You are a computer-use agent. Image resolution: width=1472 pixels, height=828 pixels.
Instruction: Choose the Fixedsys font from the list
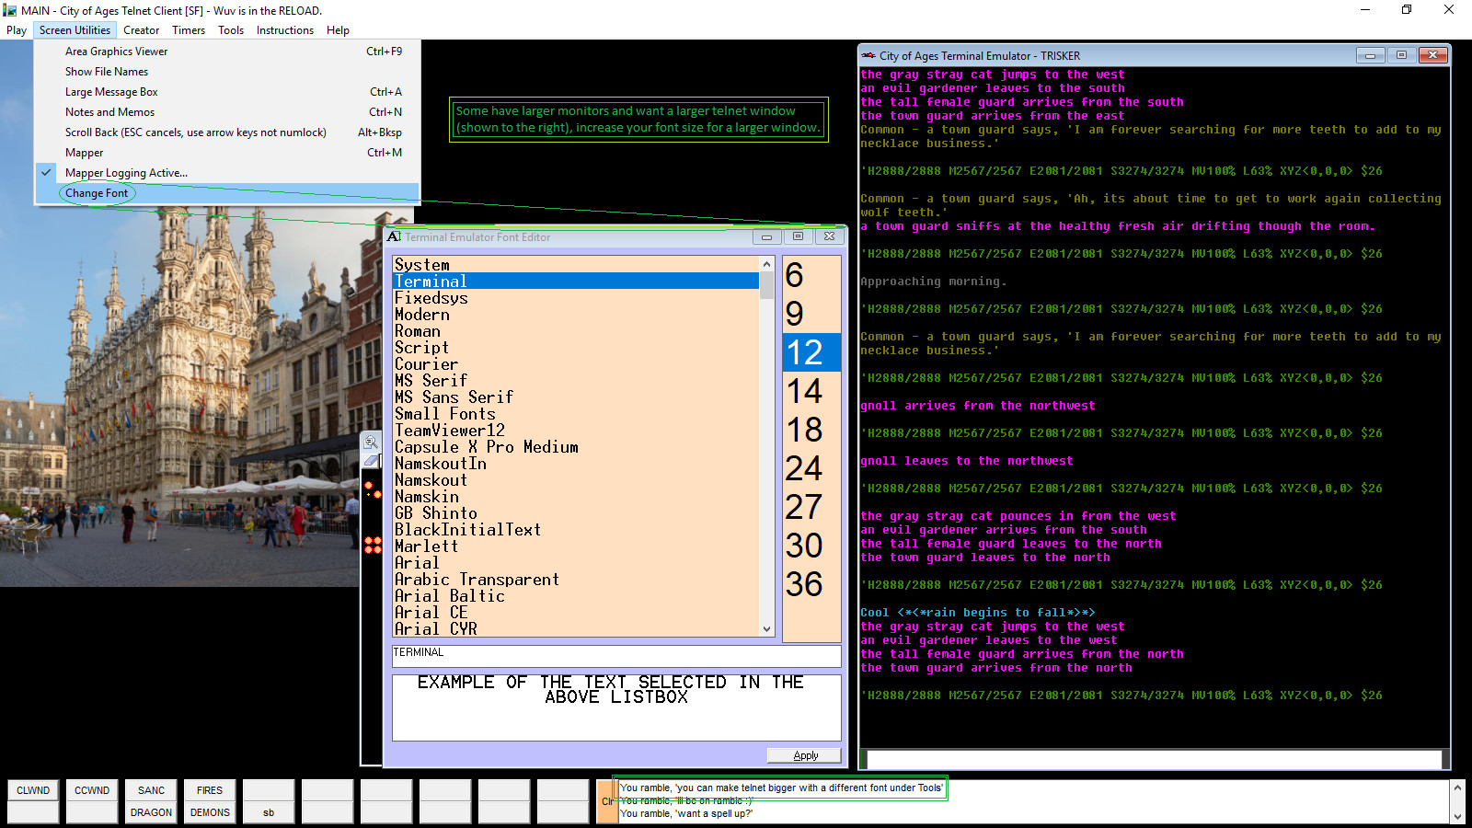431,297
